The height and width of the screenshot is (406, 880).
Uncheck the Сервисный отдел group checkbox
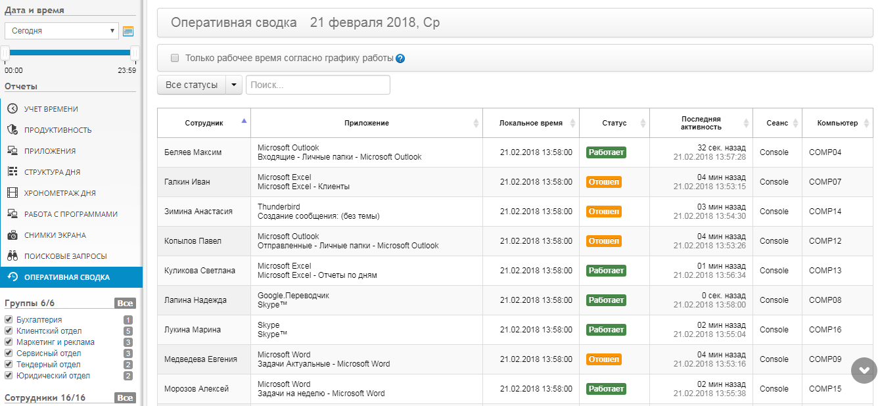9,353
